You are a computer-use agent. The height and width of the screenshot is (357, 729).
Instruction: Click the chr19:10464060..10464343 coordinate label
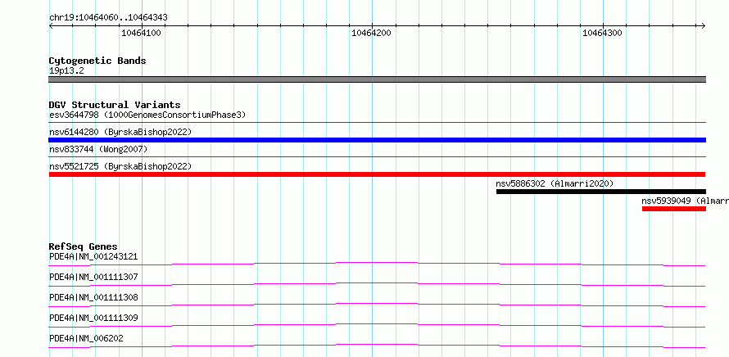108,18
